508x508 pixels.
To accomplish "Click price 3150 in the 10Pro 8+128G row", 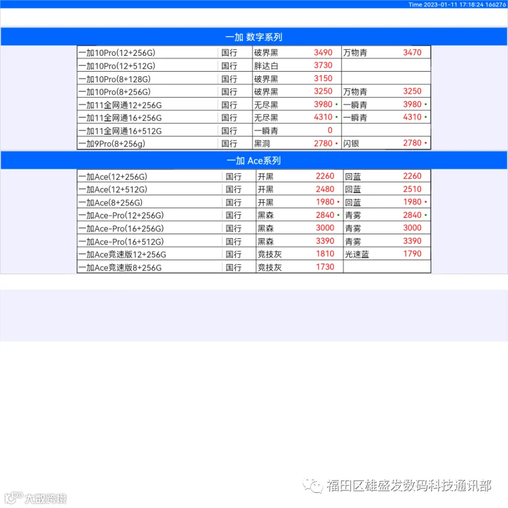I will 323,78.
